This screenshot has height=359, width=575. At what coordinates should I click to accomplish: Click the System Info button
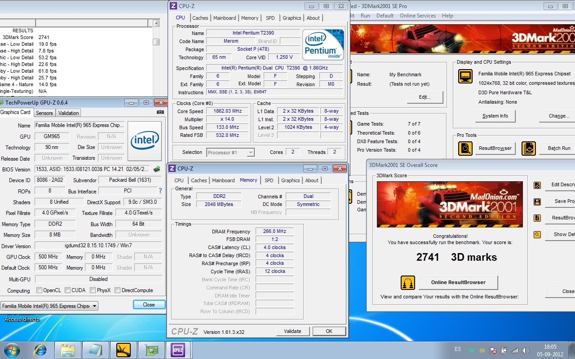coord(495,116)
